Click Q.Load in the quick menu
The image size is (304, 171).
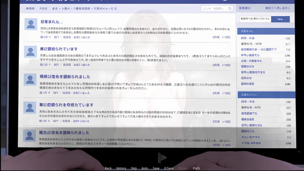(x=183, y=168)
